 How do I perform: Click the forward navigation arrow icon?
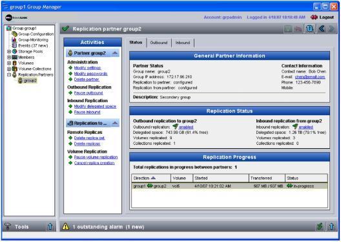(x=331, y=28)
